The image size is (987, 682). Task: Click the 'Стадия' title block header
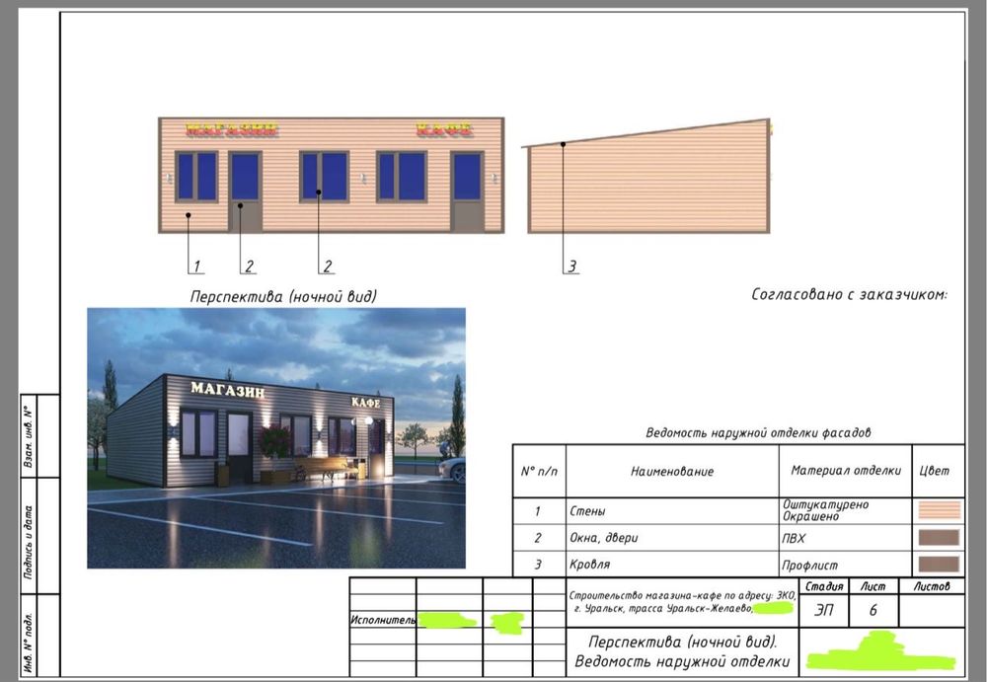click(x=824, y=586)
